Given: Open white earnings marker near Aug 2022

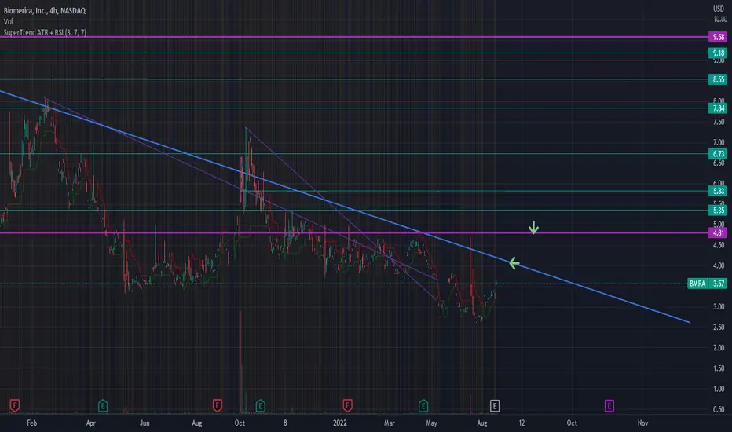Looking at the screenshot, I should tap(495, 406).
